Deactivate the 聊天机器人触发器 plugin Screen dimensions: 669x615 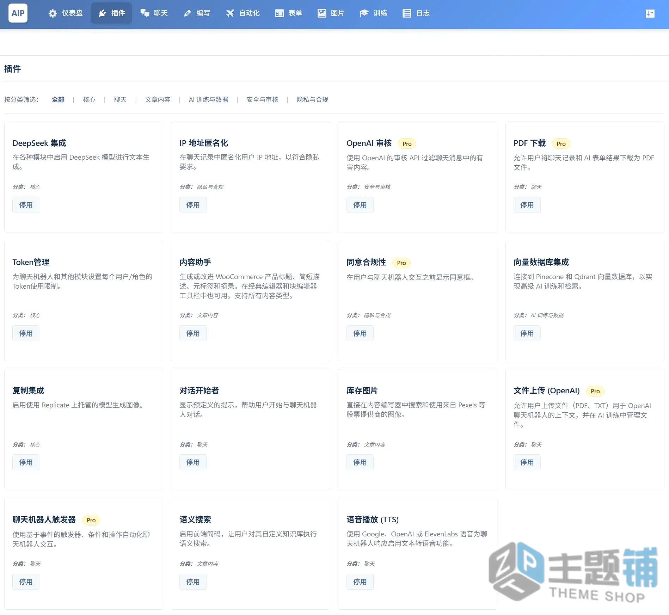point(26,582)
